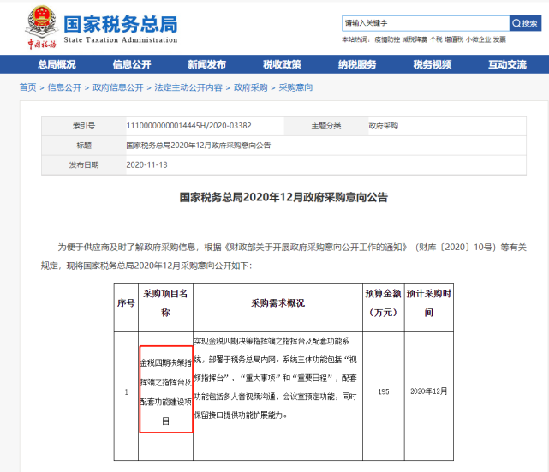The height and width of the screenshot is (472, 549).
Task: Click breadcrumb link 信息公开
Action: (x=64, y=87)
